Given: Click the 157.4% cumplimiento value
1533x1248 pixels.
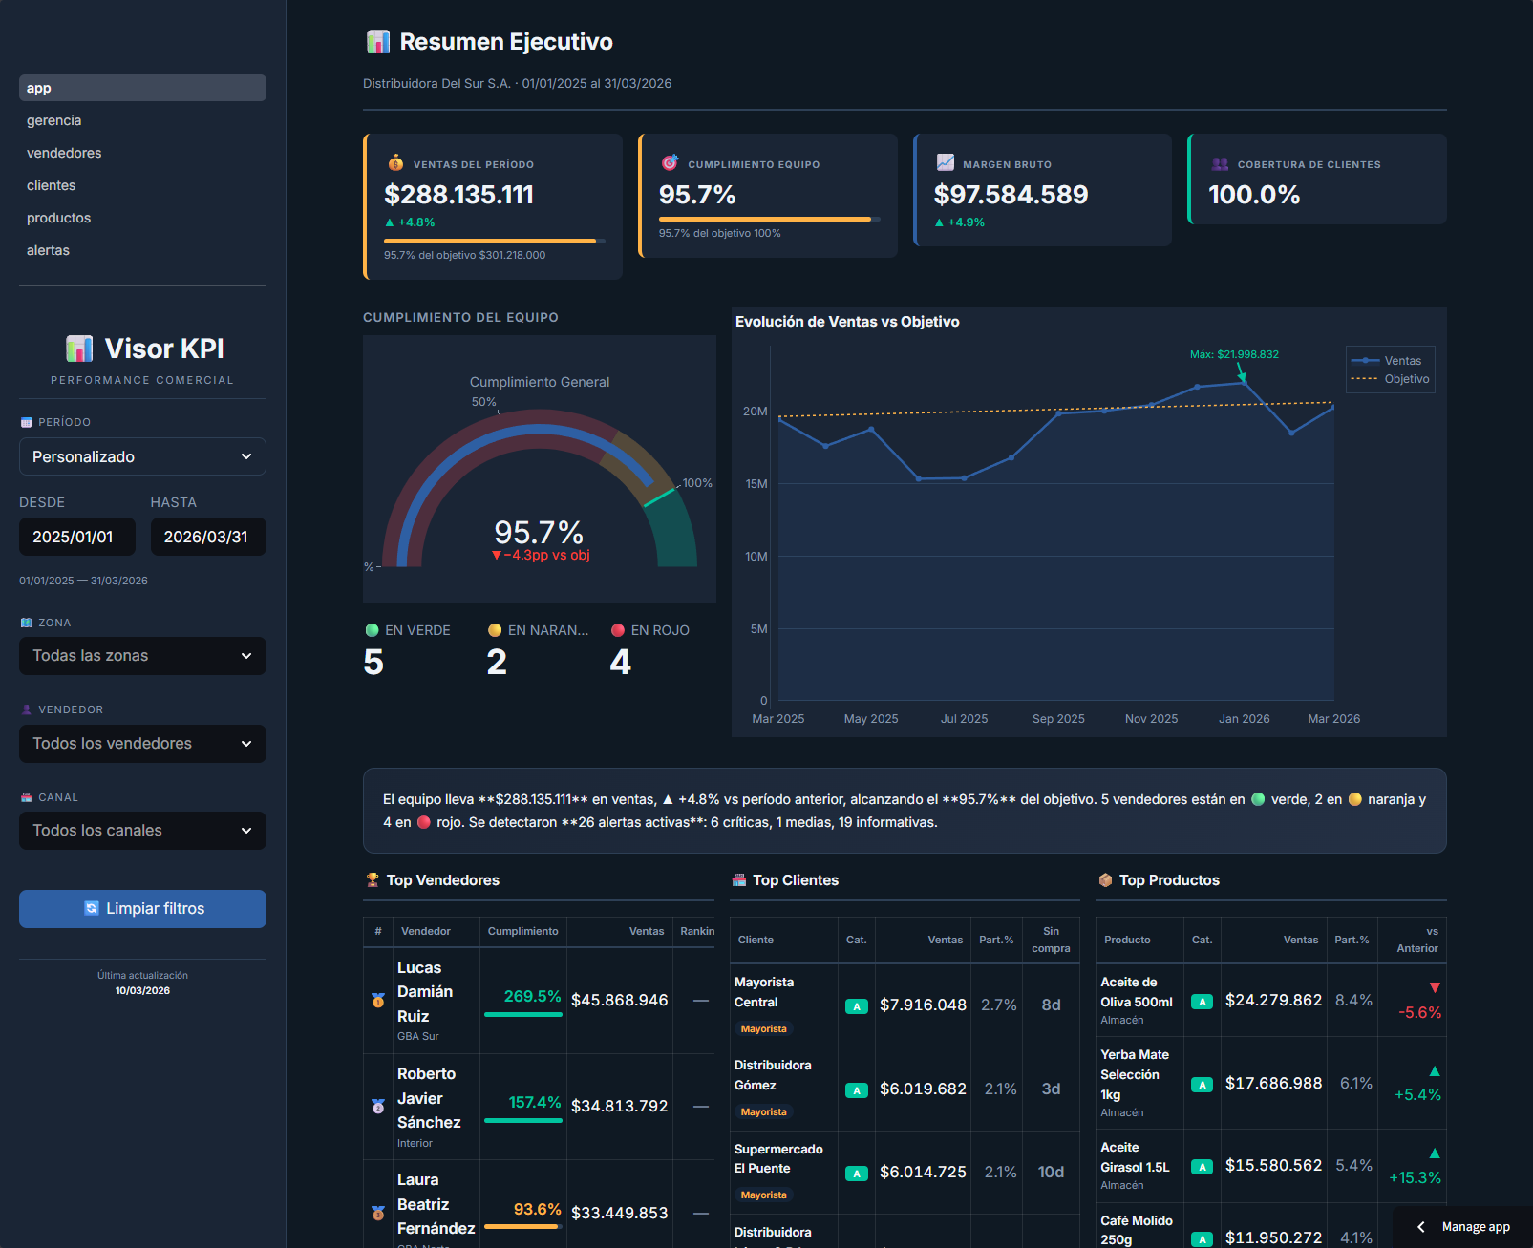Looking at the screenshot, I should tap(535, 1103).
